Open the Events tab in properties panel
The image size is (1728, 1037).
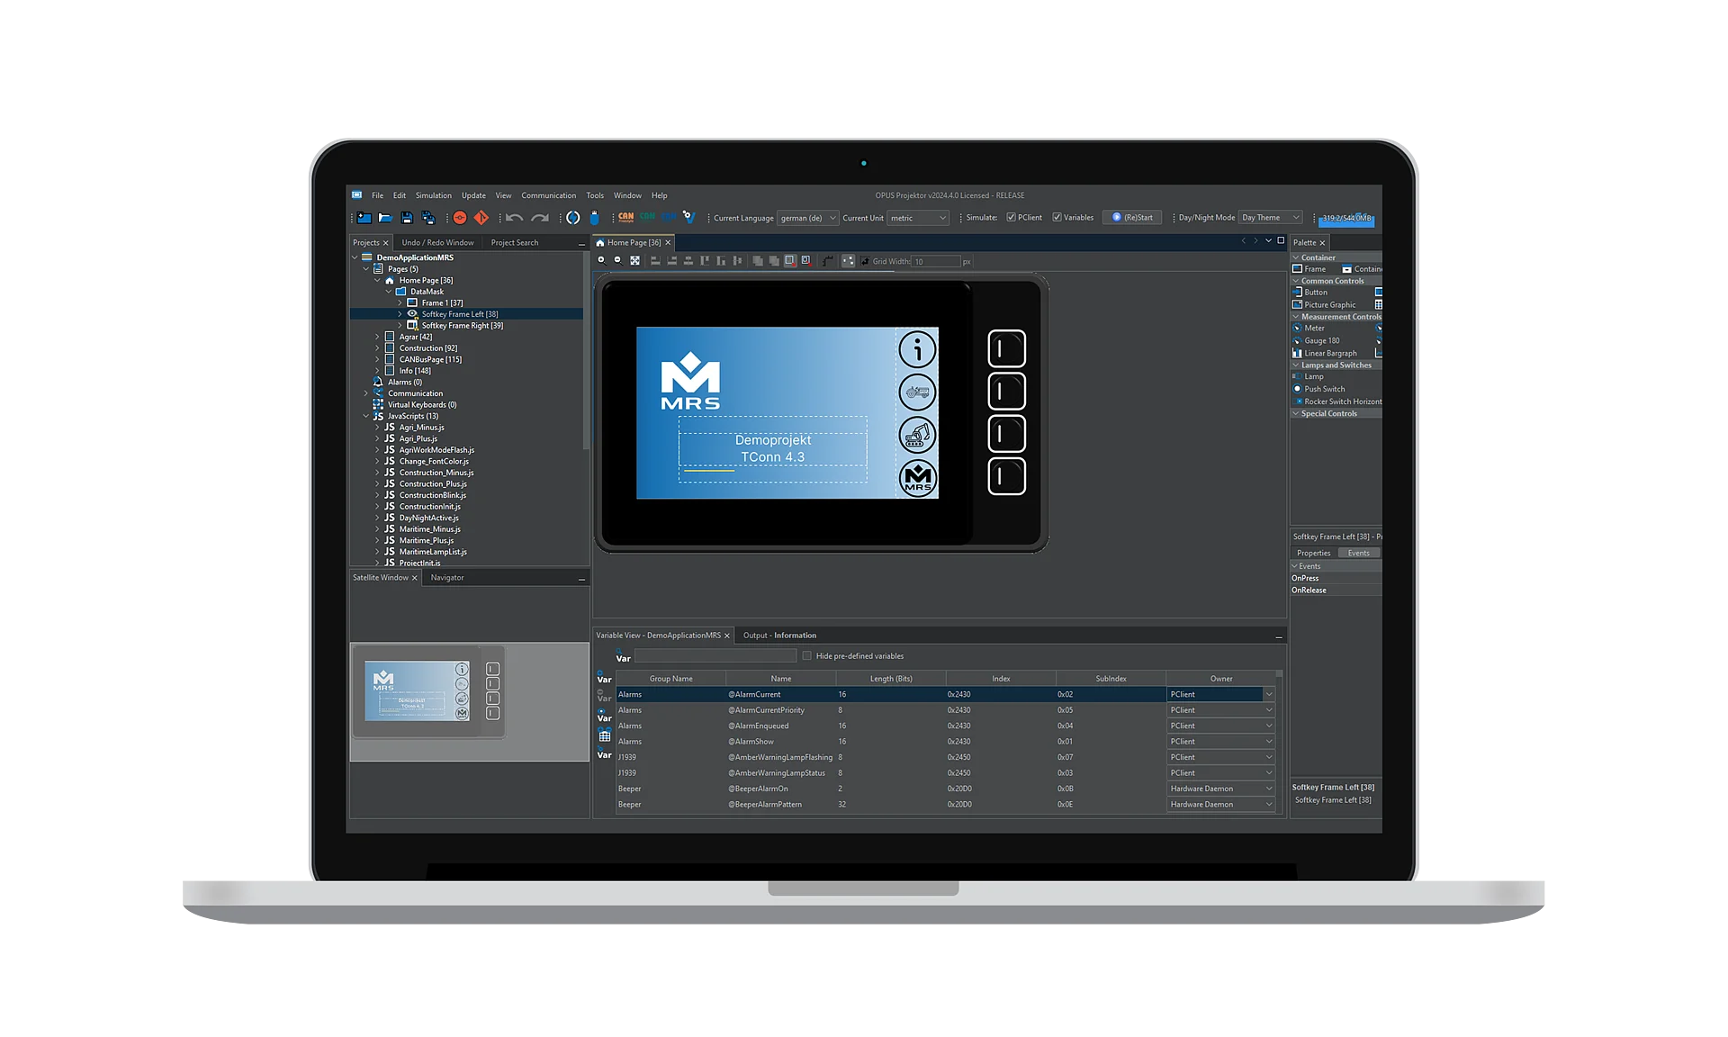point(1358,554)
